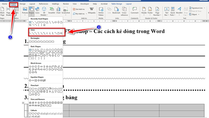Choose the Cloud thought bubble callout
This screenshot has height=118, width=209.
pos(39,114)
